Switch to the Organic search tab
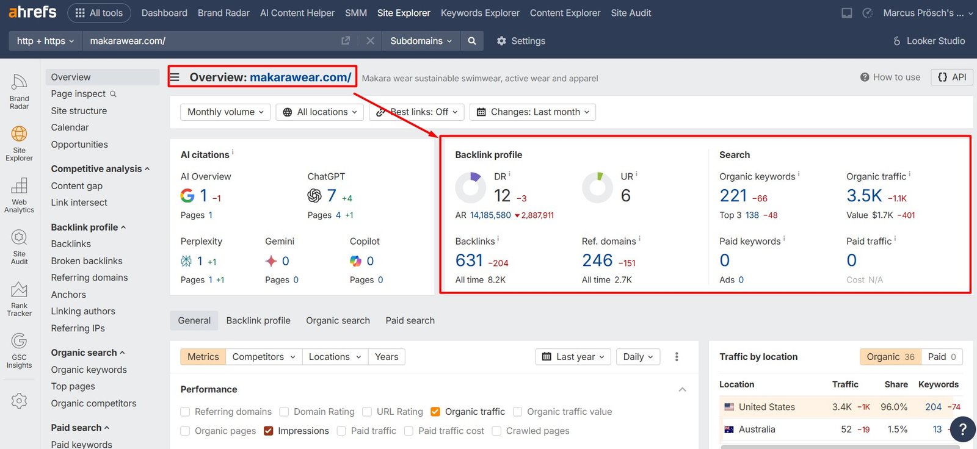Image resolution: width=977 pixels, height=449 pixels. coord(338,320)
